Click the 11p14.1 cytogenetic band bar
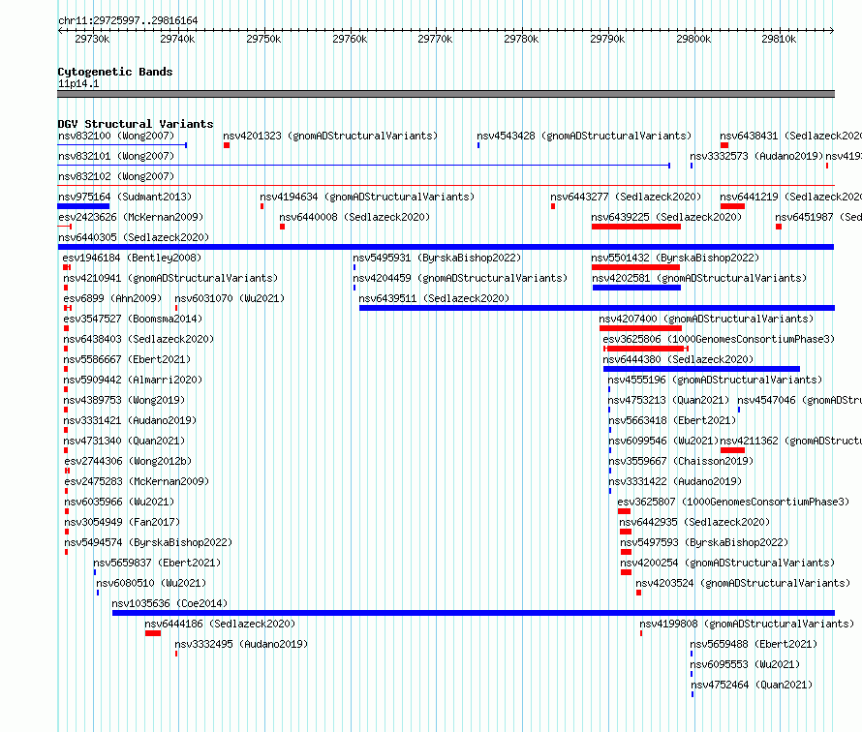This screenshot has height=732, width=862. point(446,94)
